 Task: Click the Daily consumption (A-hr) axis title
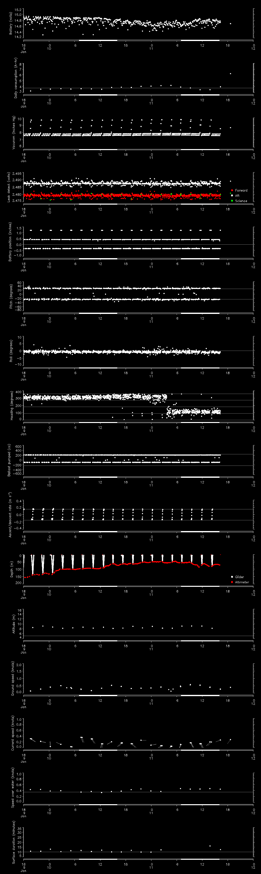click(x=16, y=78)
